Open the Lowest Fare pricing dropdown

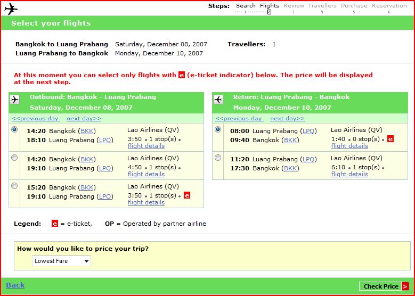61,261
